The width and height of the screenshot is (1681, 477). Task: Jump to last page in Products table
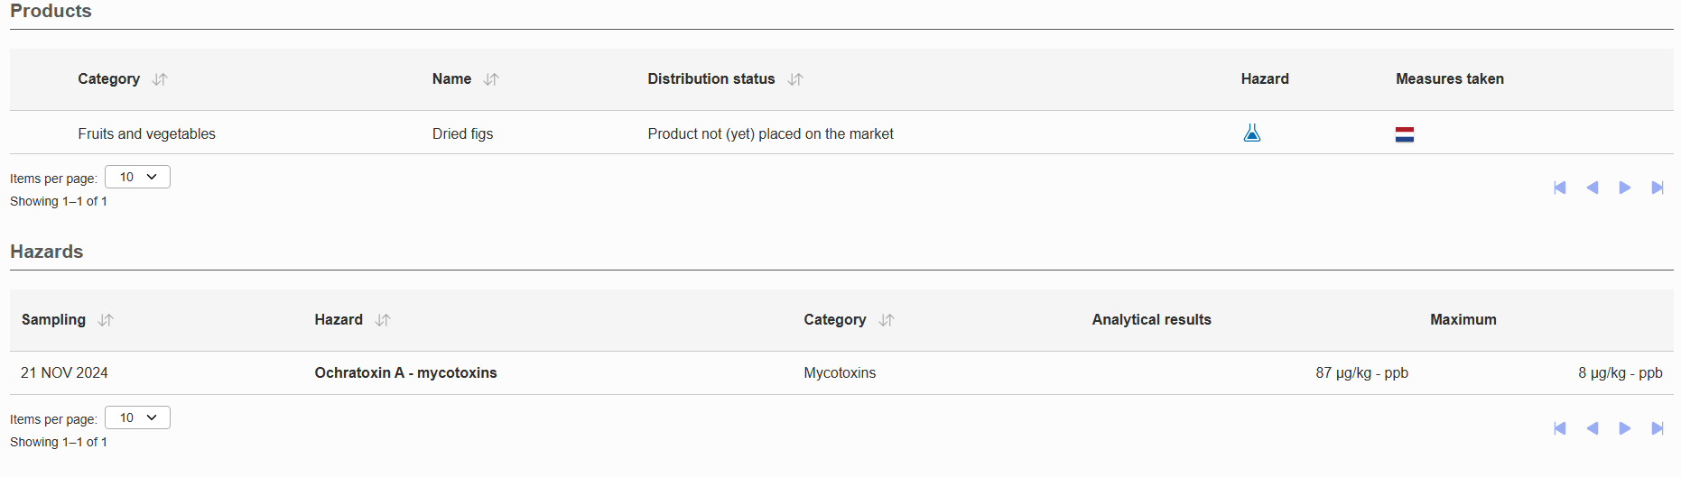pyautogui.click(x=1658, y=188)
